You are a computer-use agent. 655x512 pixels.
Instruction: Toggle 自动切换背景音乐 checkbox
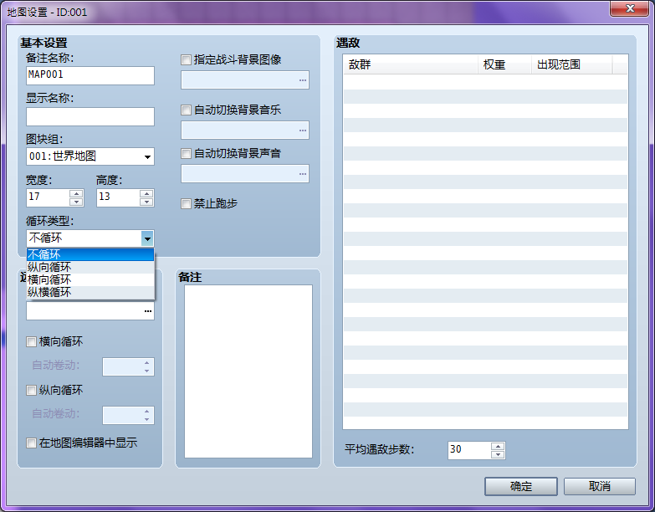(186, 110)
